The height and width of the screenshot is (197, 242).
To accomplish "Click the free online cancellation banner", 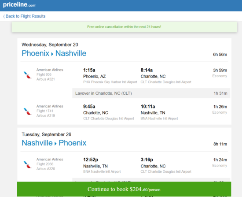I will coord(125,27).
